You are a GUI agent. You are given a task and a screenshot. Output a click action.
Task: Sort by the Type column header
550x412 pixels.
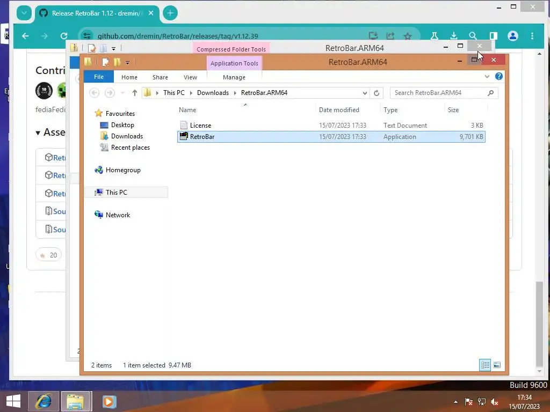390,110
